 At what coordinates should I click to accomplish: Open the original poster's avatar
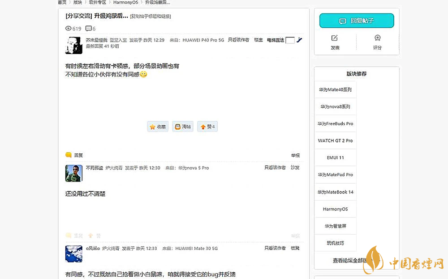pos(73,45)
